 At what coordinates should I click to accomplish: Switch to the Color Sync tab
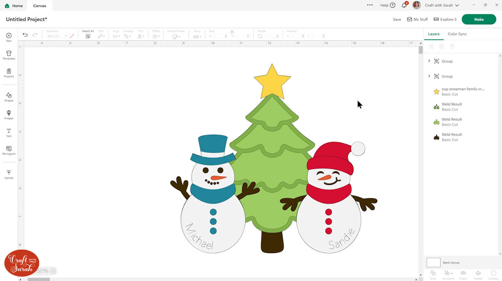[457, 34]
